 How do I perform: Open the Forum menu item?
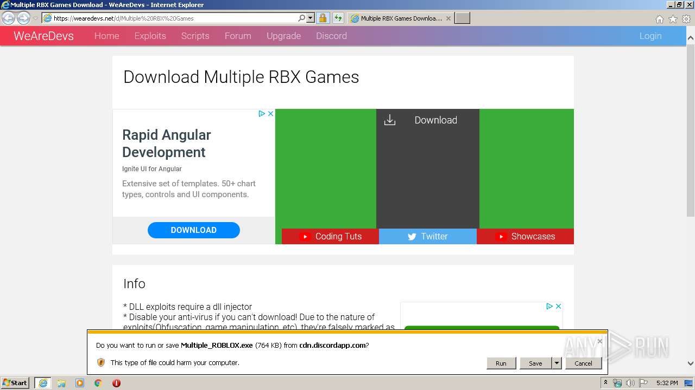238,36
